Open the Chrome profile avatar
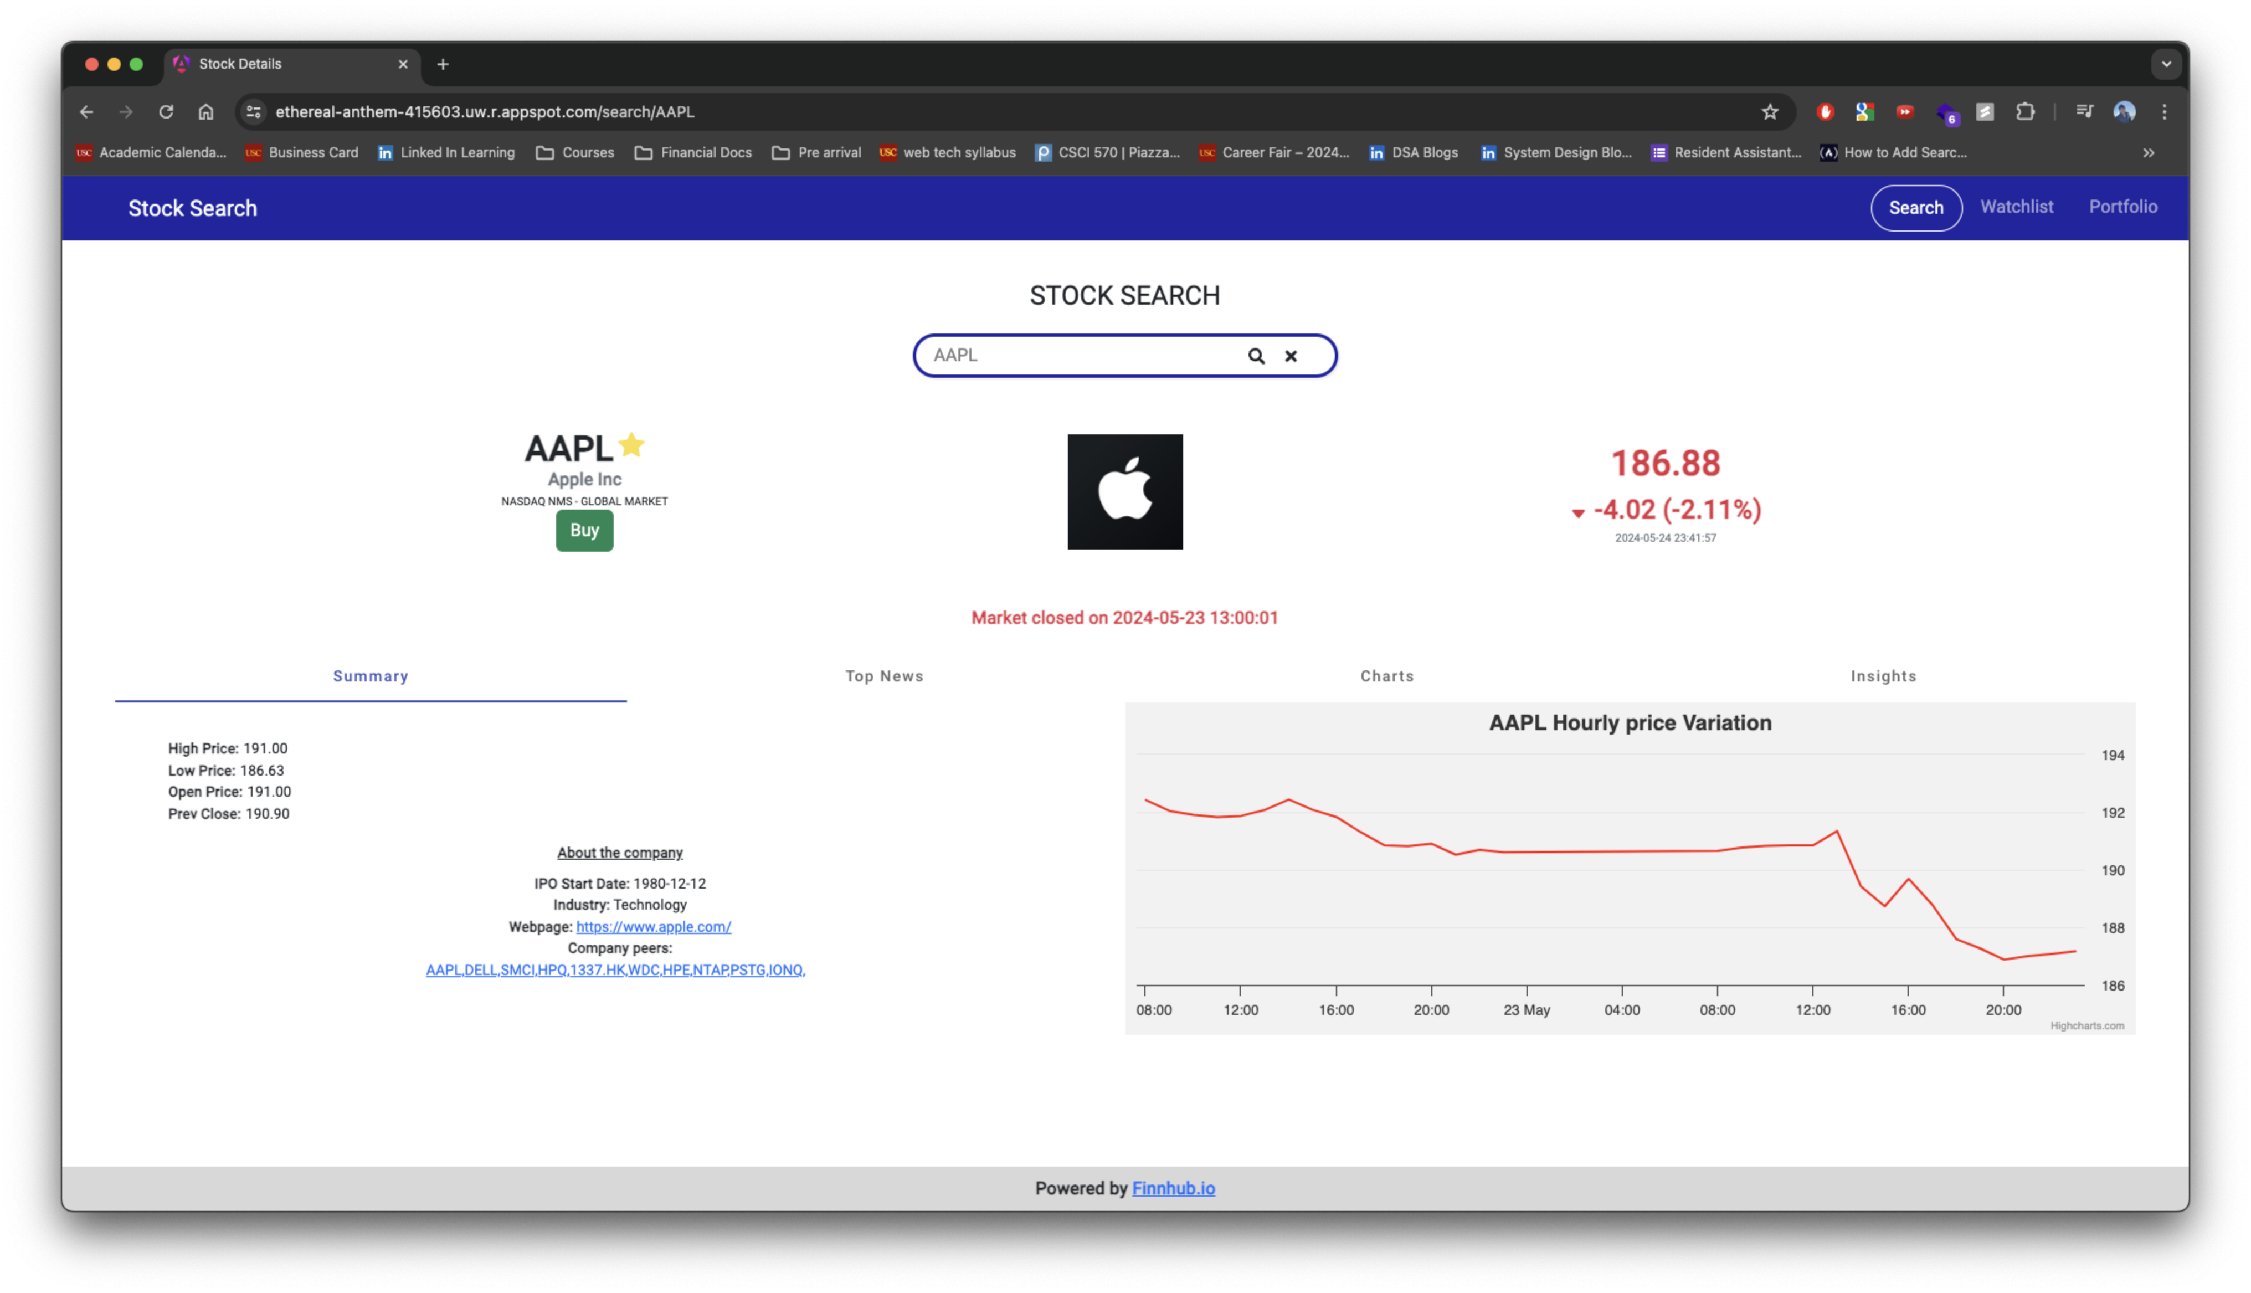Viewport: 2251px width, 1293px height. click(2123, 112)
